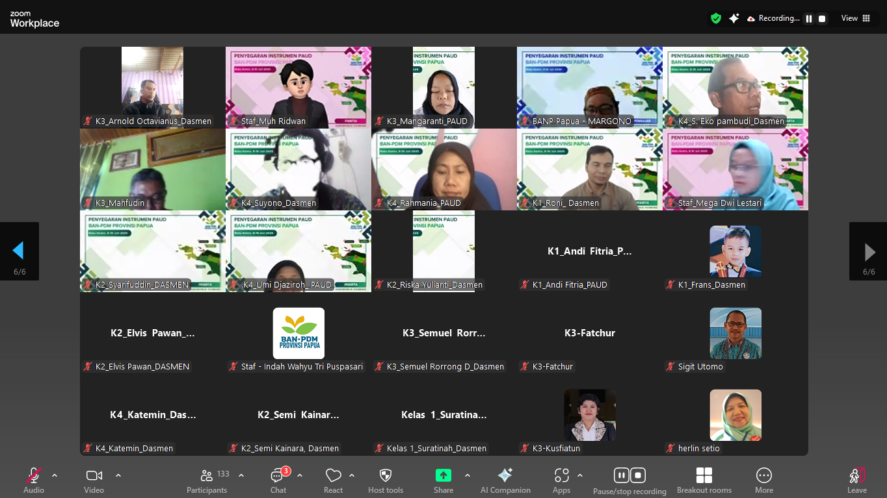This screenshot has height=498, width=887.
Task: Expand the Video options chevron
Action: [x=118, y=475]
